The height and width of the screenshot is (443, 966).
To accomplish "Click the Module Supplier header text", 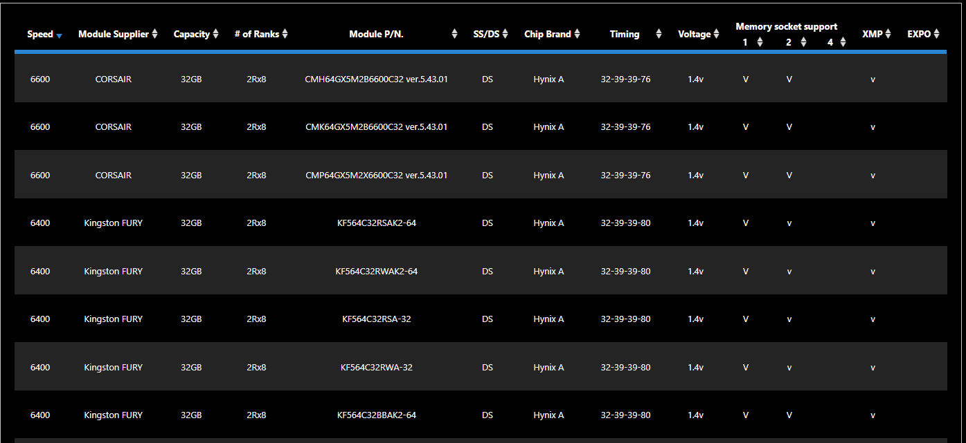I will 114,34.
